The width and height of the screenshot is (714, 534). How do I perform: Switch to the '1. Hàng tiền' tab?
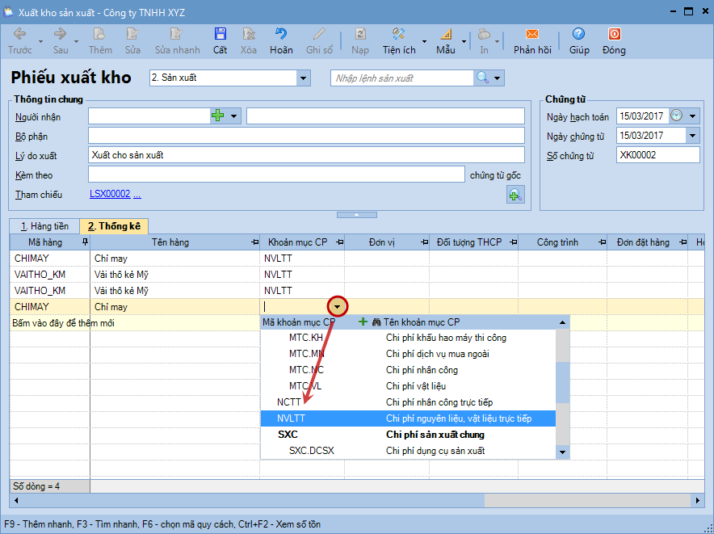click(44, 226)
